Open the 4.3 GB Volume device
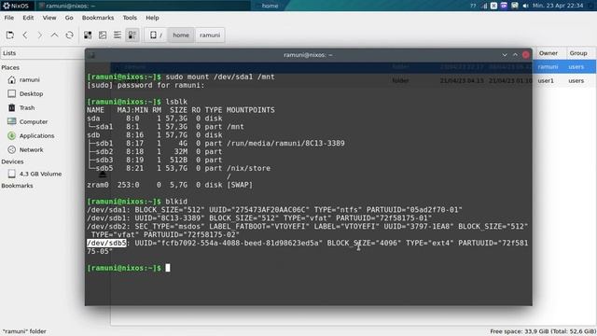Viewport: 597px width, 336px height. coord(40,174)
